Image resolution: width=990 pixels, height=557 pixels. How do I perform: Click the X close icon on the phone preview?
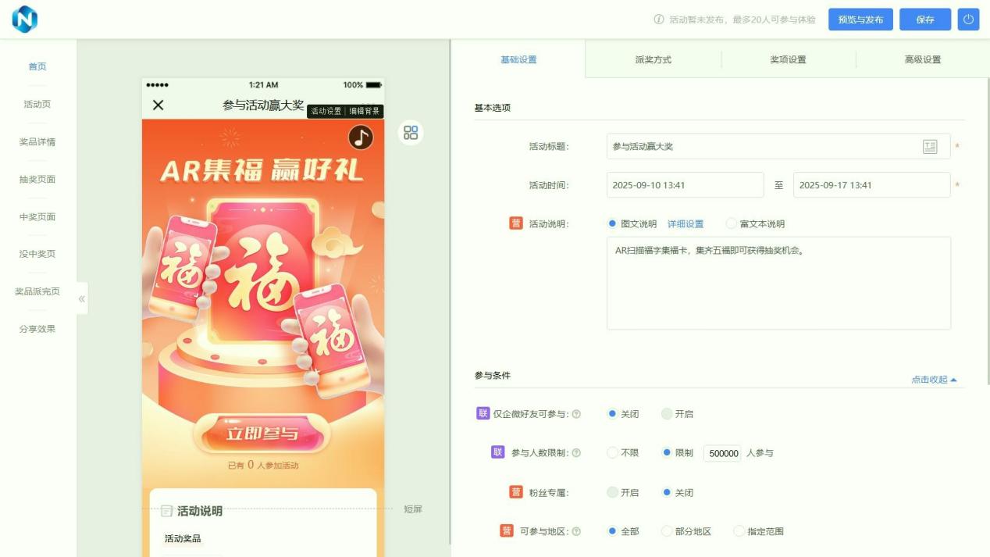pyautogui.click(x=158, y=106)
